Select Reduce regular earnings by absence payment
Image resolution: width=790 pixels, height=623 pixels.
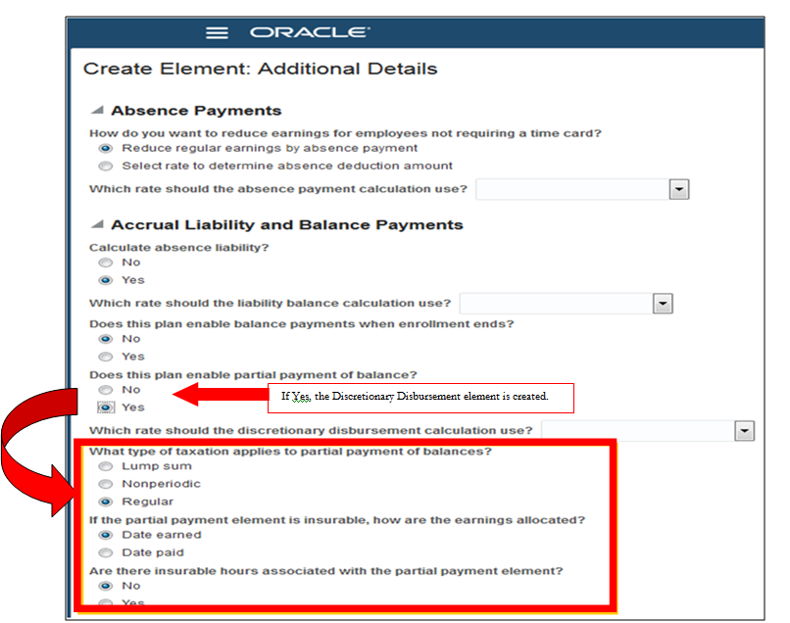click(106, 148)
